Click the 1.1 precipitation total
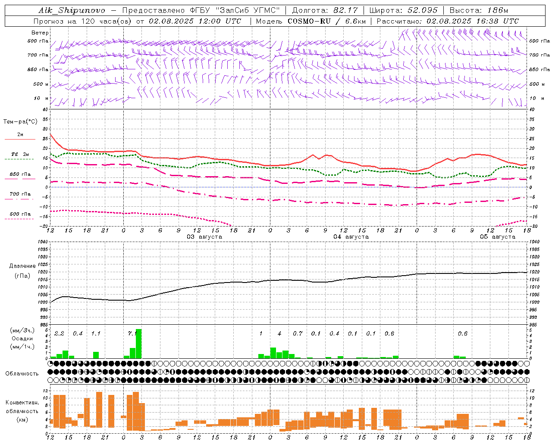The height and width of the screenshot is (441, 552). click(x=96, y=333)
